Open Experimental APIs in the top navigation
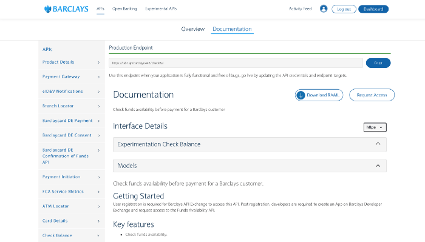The width and height of the screenshot is (425, 242). point(161,8)
